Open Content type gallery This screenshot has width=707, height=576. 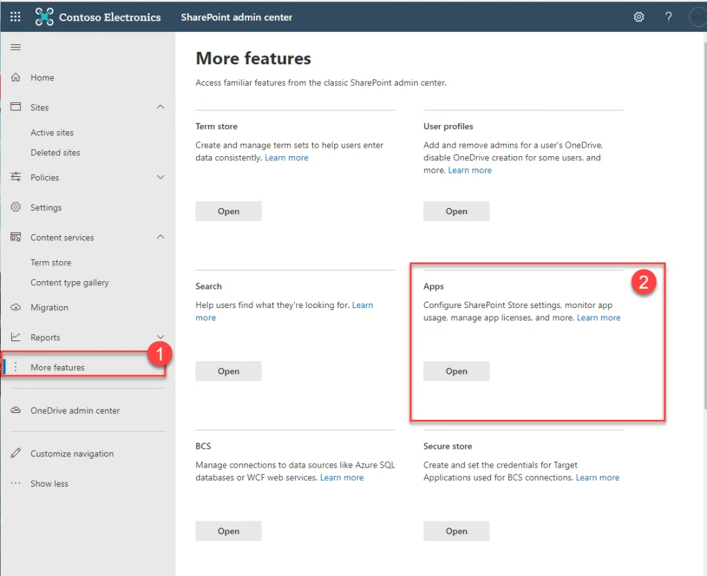coord(70,282)
